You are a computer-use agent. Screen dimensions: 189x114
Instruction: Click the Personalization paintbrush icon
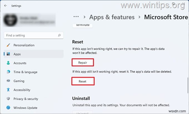(8, 45)
